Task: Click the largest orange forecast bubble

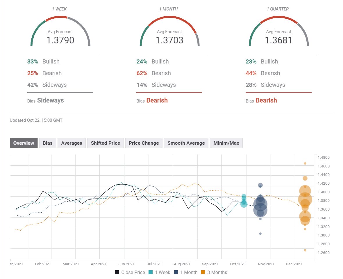Action: click(x=305, y=199)
